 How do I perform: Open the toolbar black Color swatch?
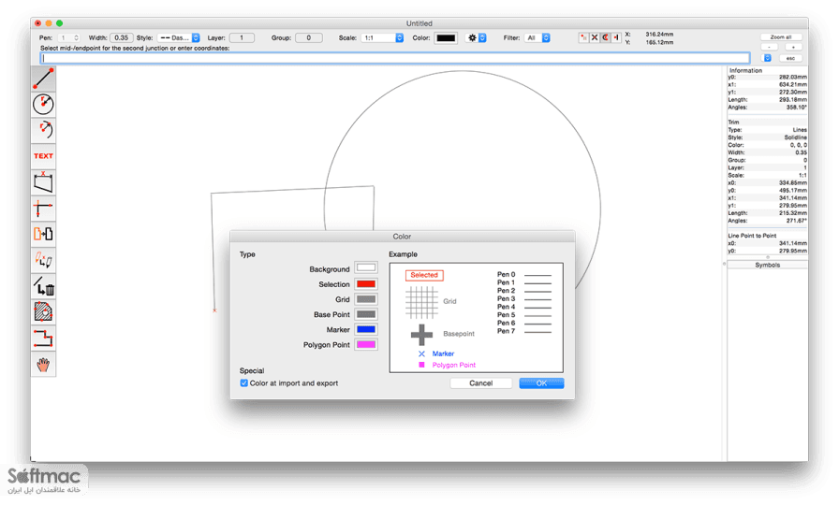click(446, 38)
